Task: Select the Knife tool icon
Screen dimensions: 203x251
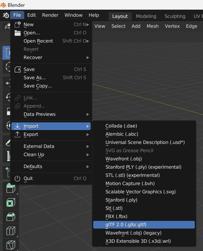Action: (11, 245)
